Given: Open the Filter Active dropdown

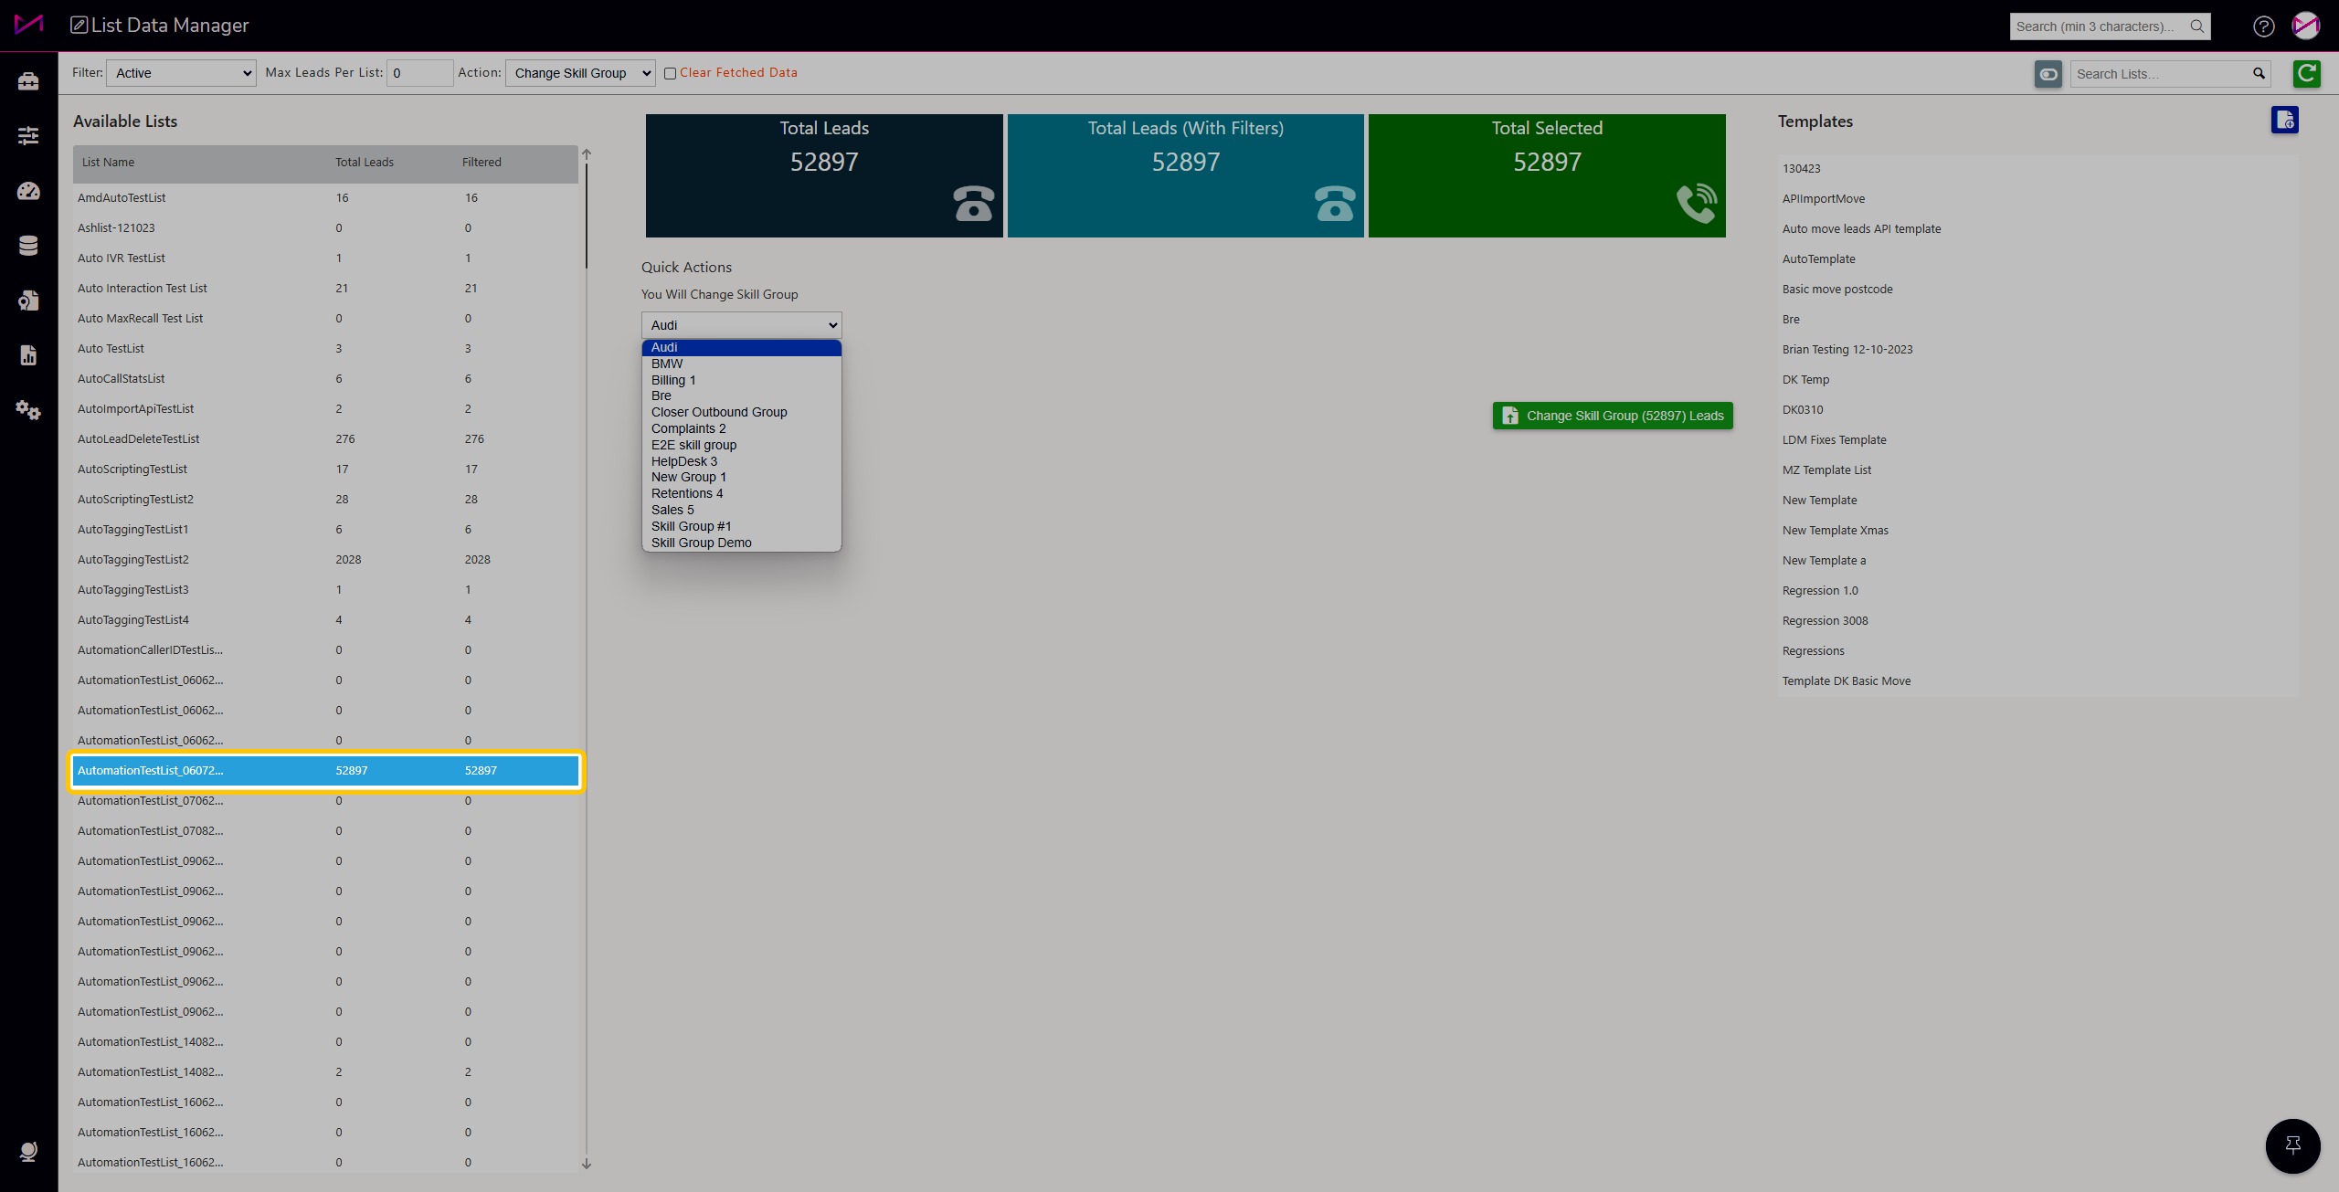Looking at the screenshot, I should click(x=181, y=73).
